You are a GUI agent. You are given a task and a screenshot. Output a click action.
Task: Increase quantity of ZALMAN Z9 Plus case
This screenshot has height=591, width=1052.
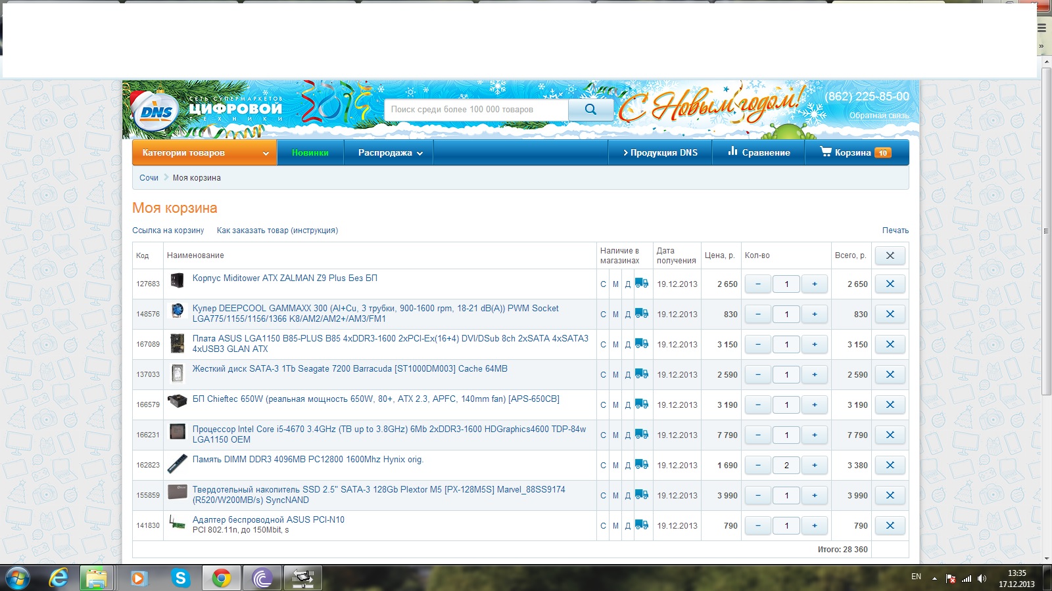(x=815, y=284)
